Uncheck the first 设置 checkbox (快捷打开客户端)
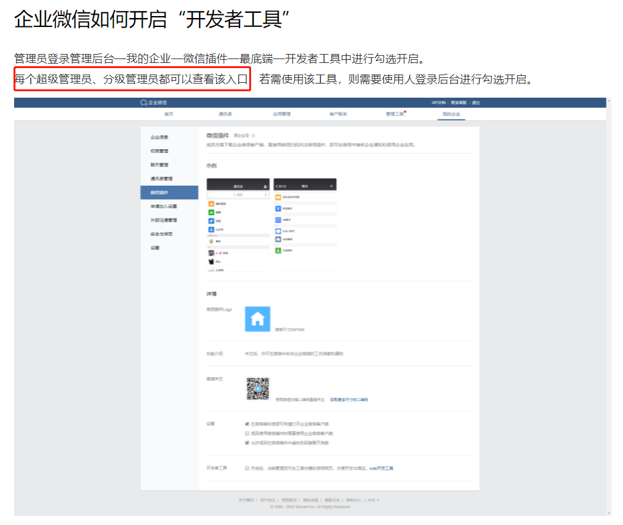Screen dimensions: 623x525 click(x=247, y=424)
